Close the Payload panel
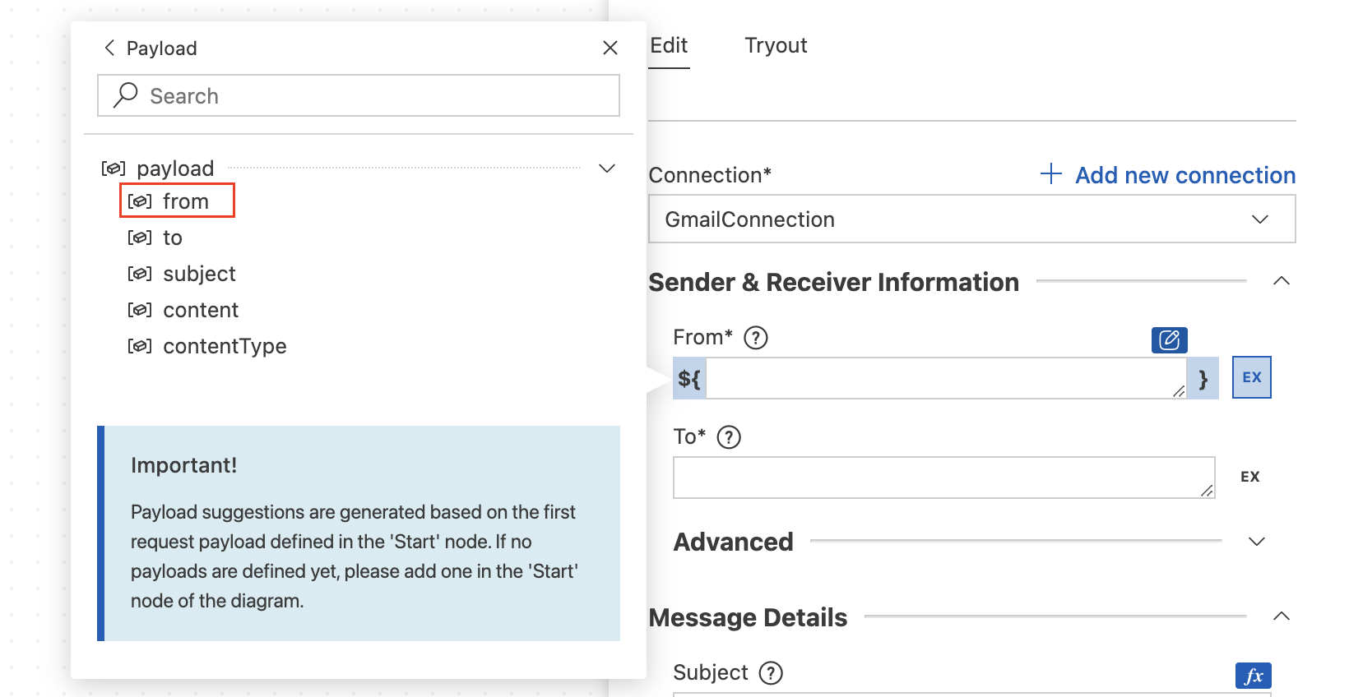 tap(610, 48)
